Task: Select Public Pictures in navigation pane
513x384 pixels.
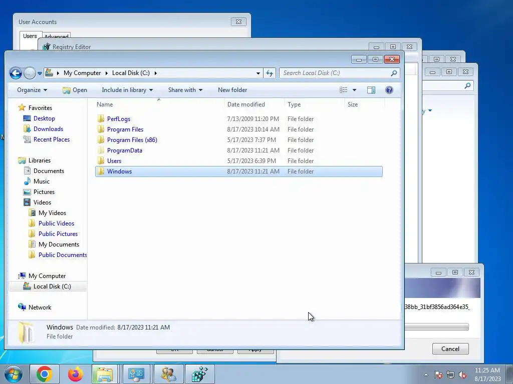Action: [x=58, y=234]
